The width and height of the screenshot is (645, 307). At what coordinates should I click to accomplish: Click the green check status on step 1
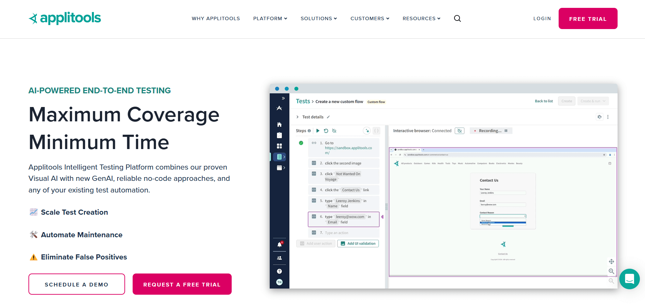[x=301, y=143]
